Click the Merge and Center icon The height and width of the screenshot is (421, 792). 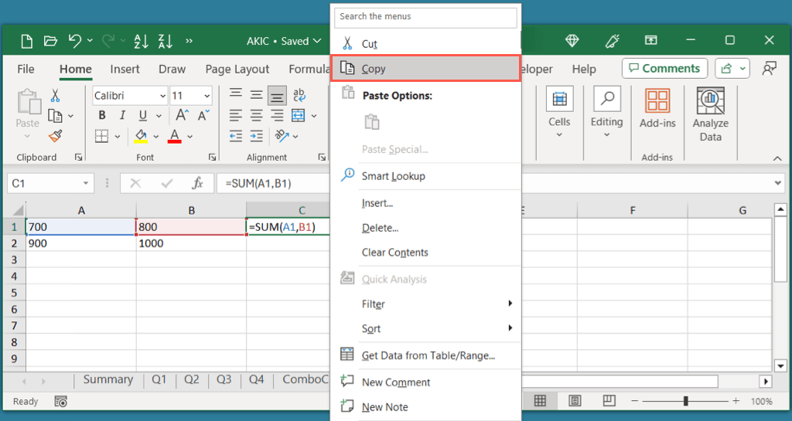(x=299, y=116)
